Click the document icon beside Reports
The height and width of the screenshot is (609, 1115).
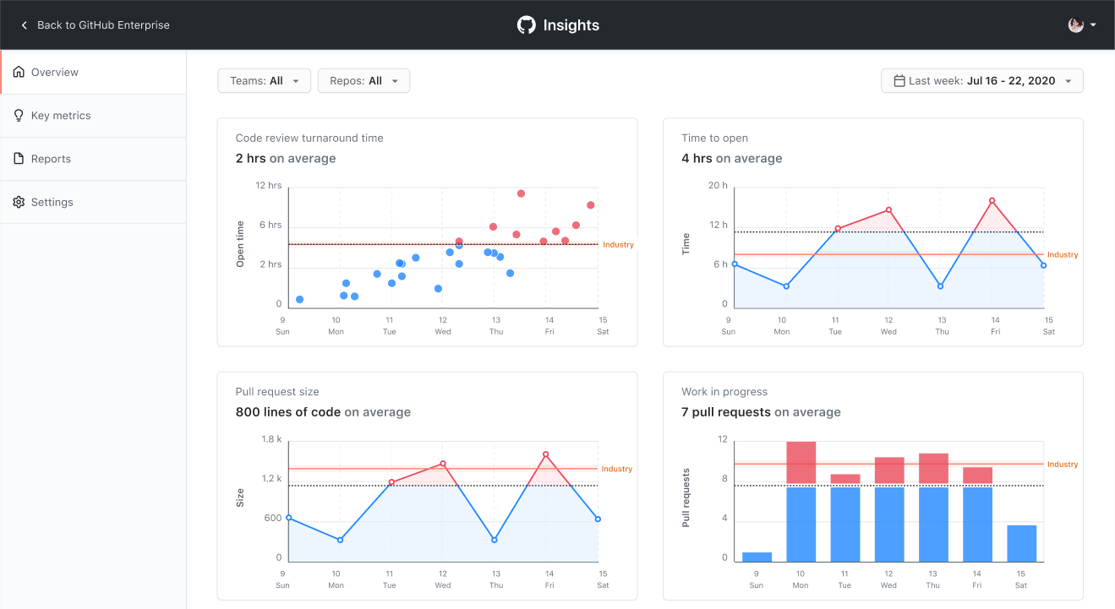[18, 158]
